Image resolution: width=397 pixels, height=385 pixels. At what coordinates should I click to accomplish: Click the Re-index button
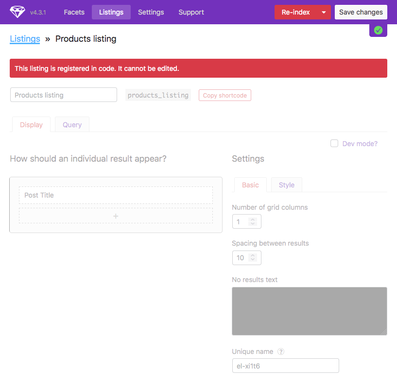click(296, 12)
